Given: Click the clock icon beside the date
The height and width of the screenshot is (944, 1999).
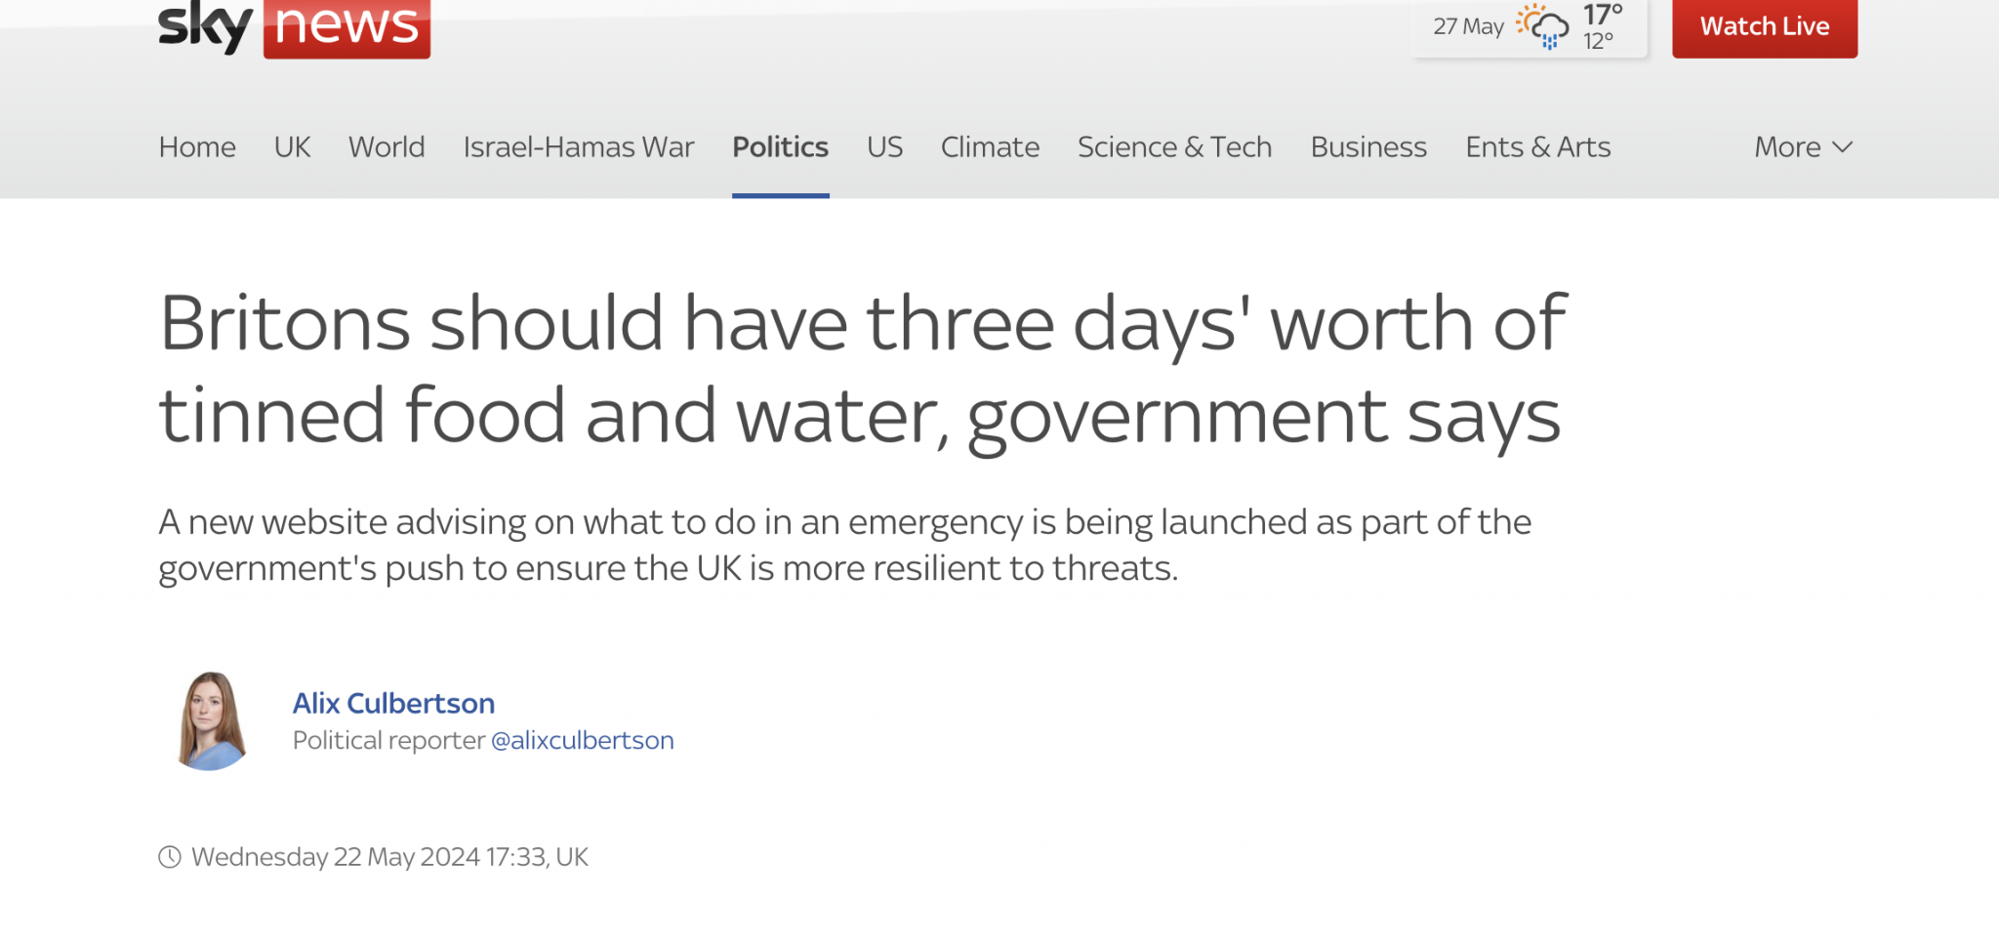Looking at the screenshot, I should coord(170,857).
